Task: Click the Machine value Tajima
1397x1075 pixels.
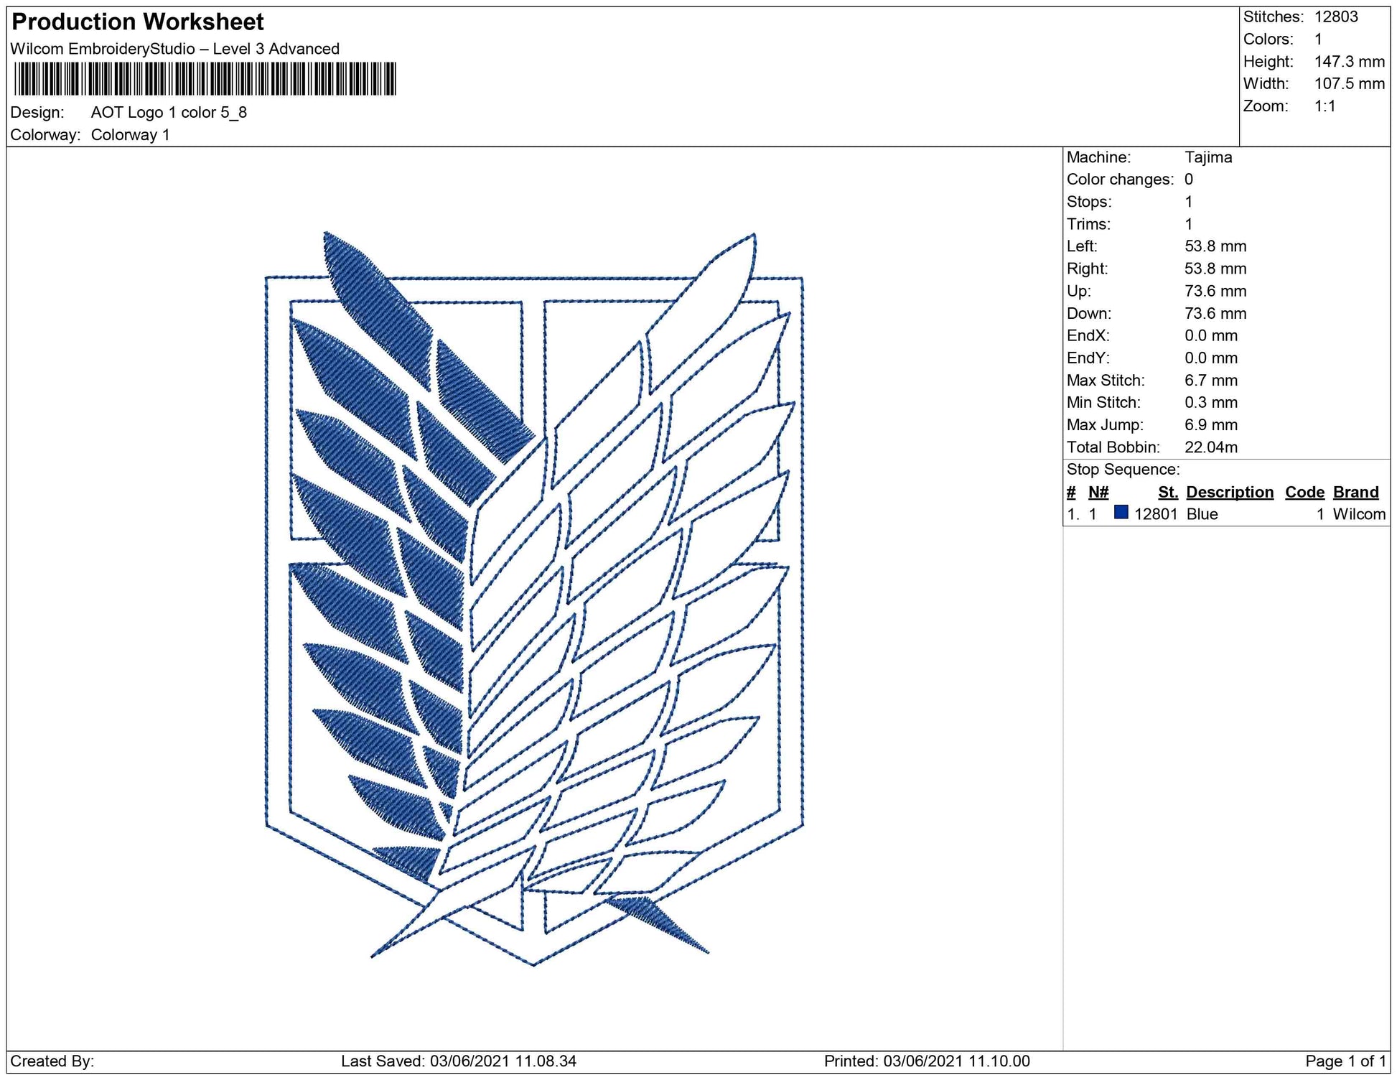Action: [1207, 157]
